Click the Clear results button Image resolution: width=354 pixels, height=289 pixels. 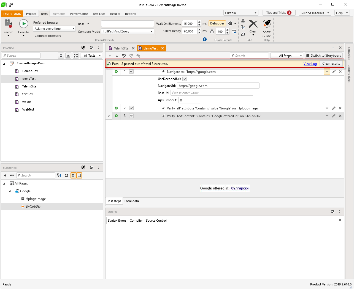331,64
